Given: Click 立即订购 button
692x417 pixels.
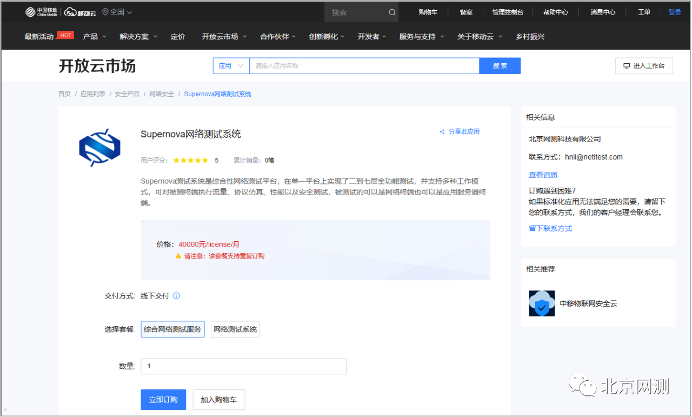Looking at the screenshot, I should click(163, 400).
